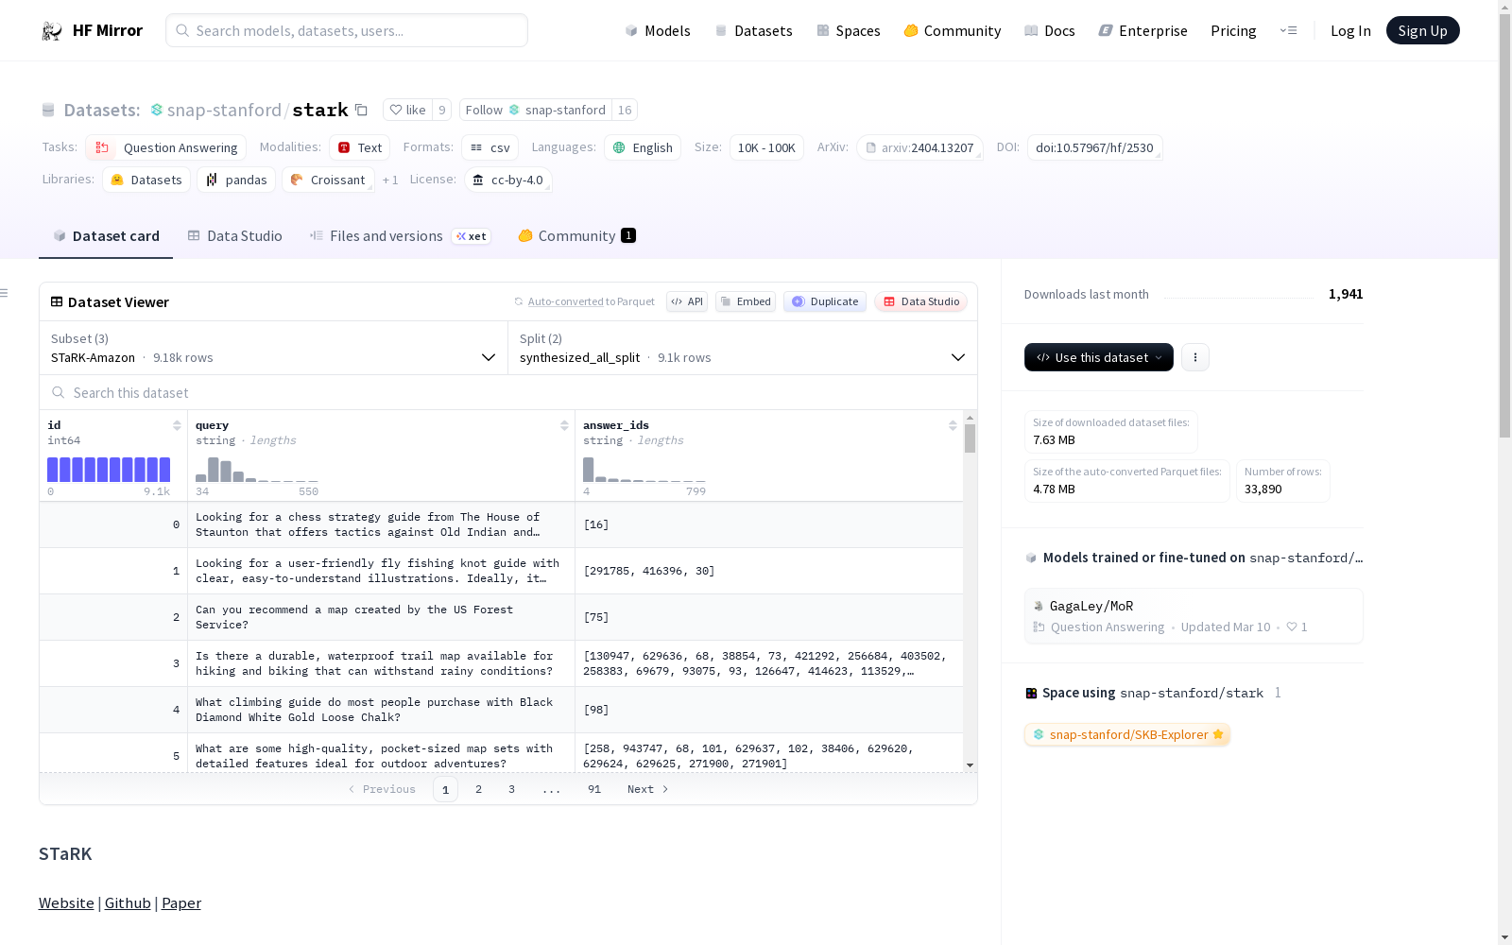1512x945 pixels.
Task: Click the English language tag
Action: (643, 147)
